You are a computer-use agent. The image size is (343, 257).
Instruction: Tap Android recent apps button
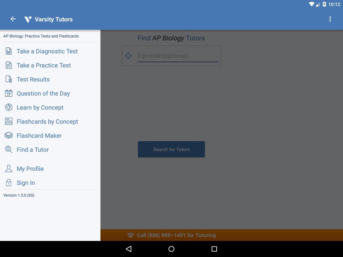214,249
